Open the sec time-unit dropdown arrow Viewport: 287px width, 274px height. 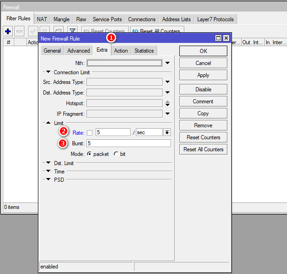pos(167,132)
